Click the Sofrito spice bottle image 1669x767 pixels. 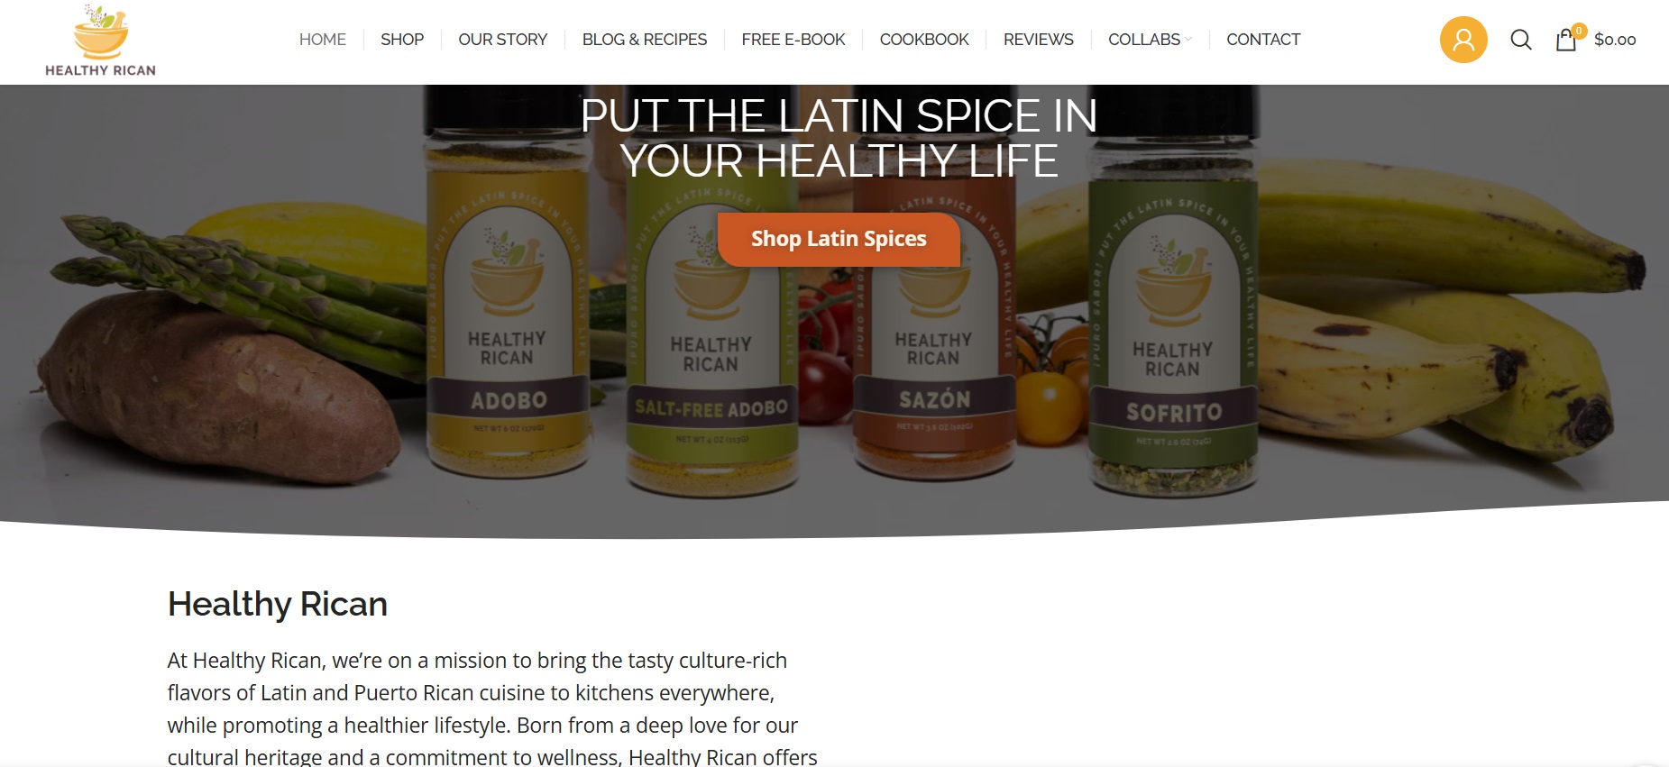[1173, 297]
